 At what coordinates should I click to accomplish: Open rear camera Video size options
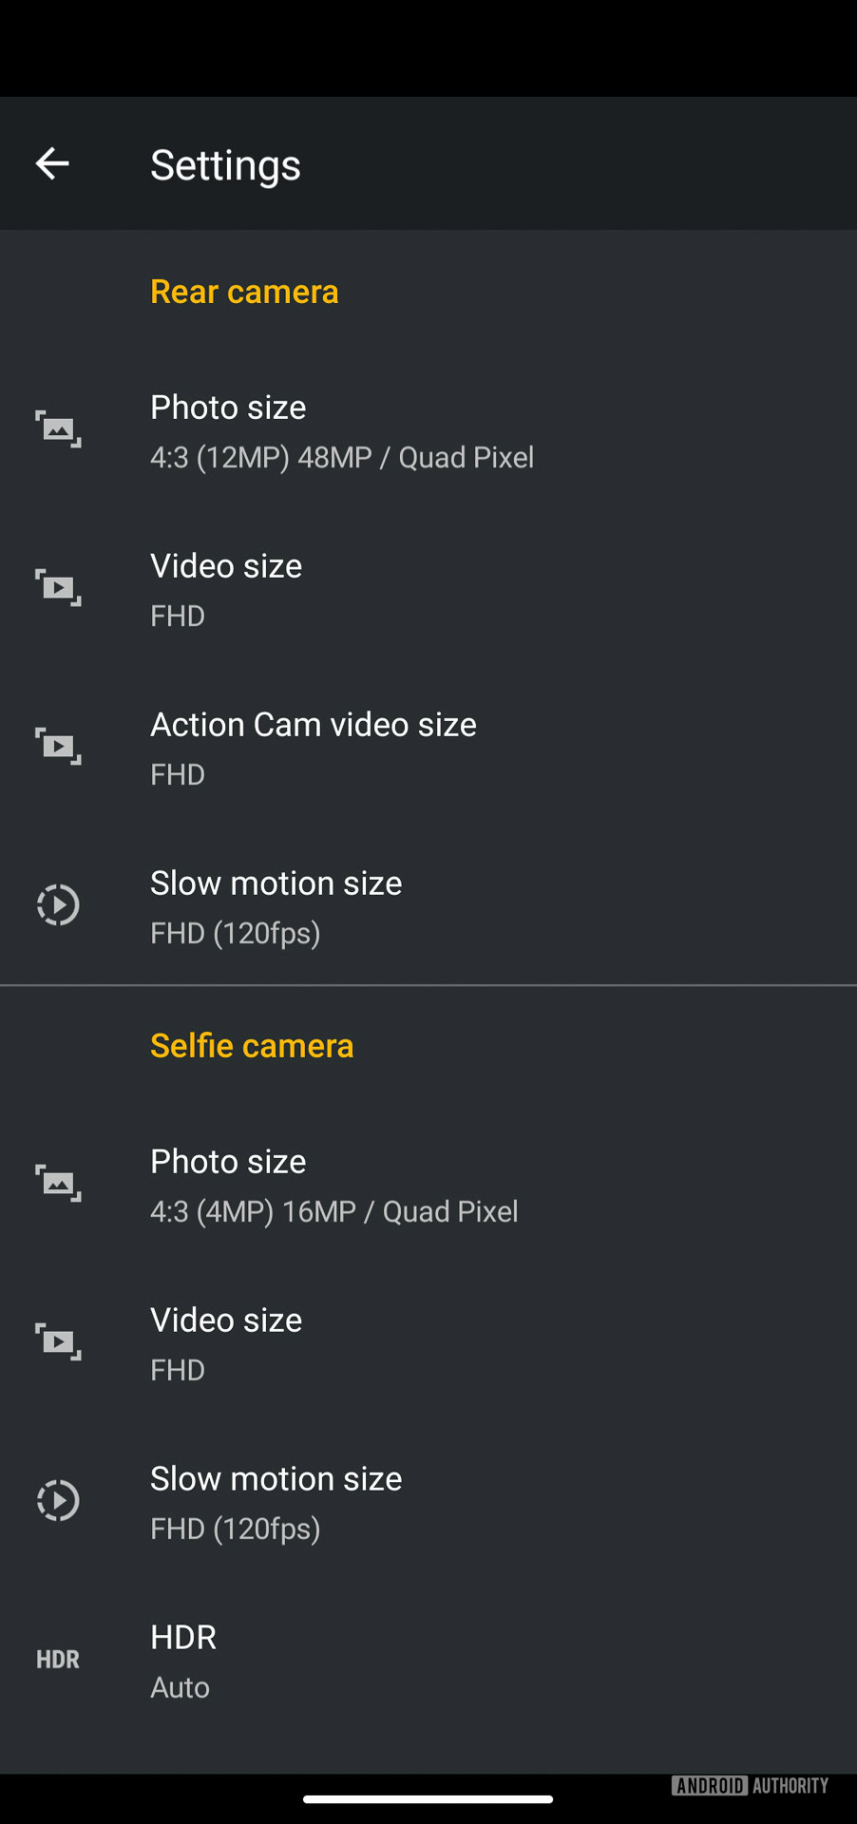click(x=226, y=589)
